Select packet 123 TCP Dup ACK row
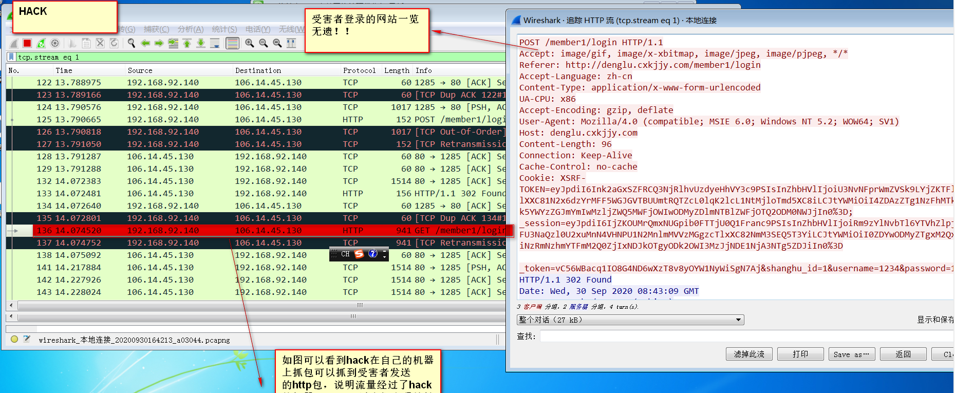 (256, 95)
